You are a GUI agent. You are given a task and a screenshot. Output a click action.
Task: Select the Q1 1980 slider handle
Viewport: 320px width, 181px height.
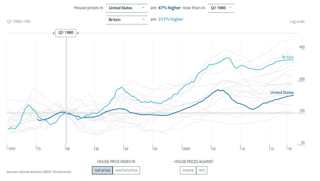tap(66, 33)
